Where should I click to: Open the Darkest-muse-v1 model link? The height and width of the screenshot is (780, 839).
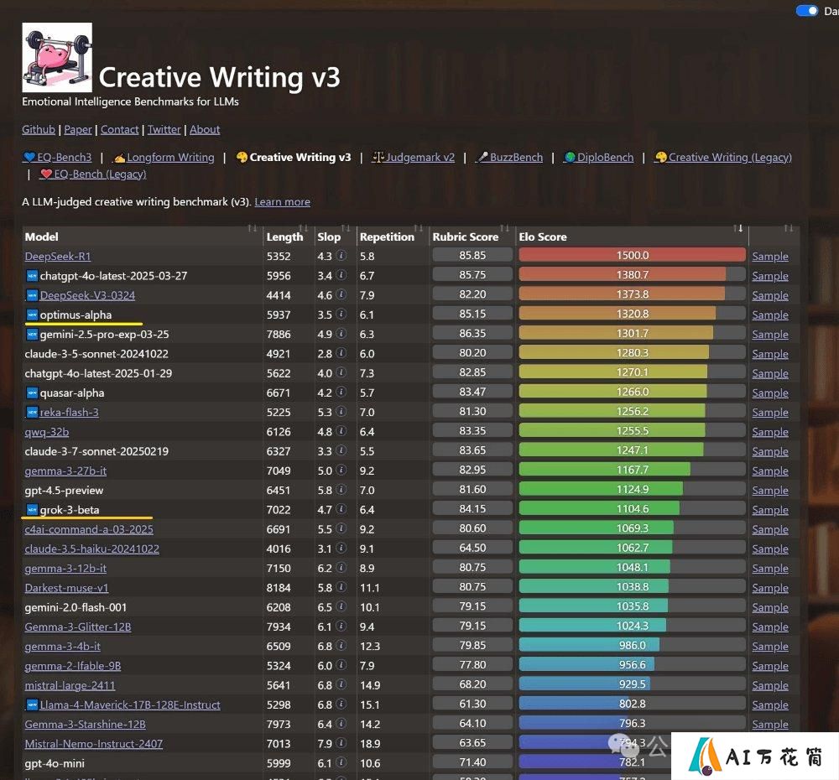click(x=66, y=588)
